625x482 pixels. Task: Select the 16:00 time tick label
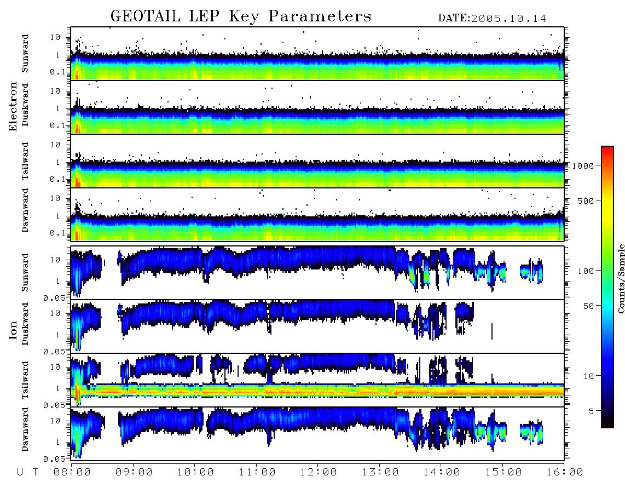[x=564, y=473]
